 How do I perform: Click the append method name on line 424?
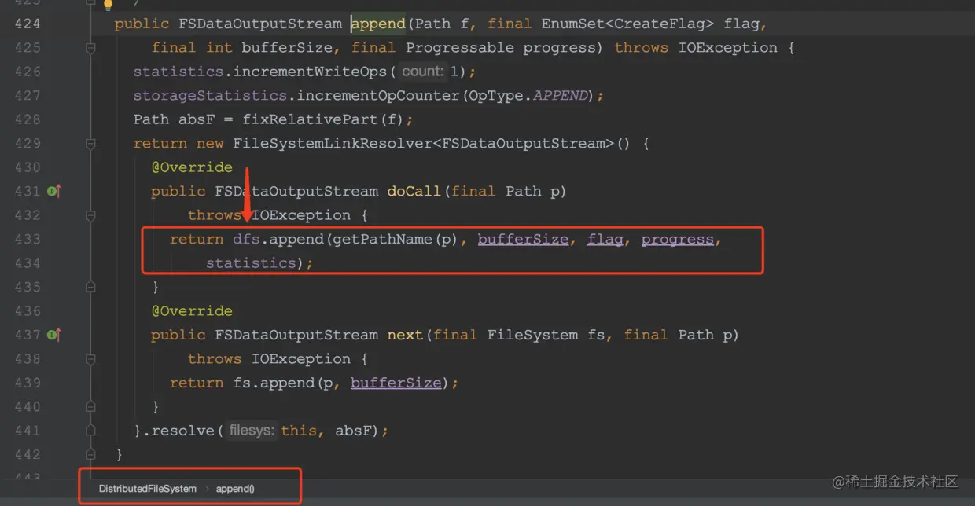coord(378,24)
